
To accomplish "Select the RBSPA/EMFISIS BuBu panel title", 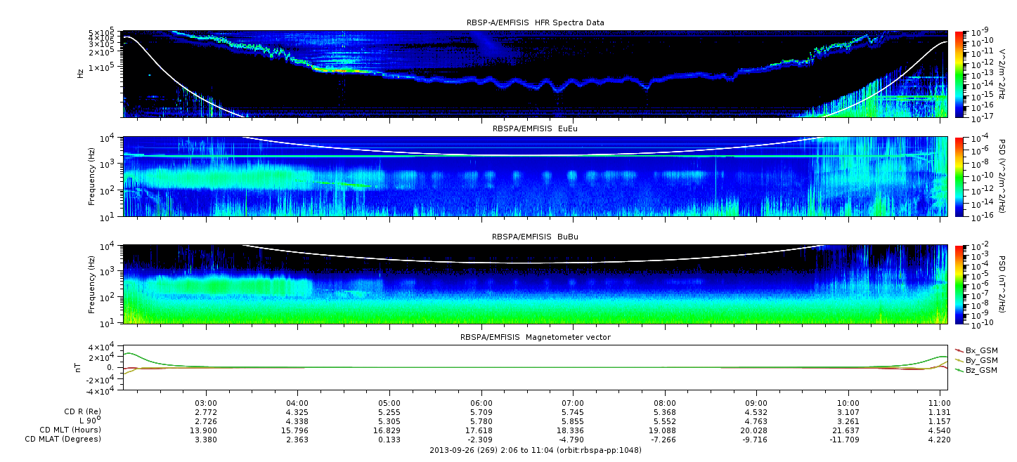I will [535, 237].
